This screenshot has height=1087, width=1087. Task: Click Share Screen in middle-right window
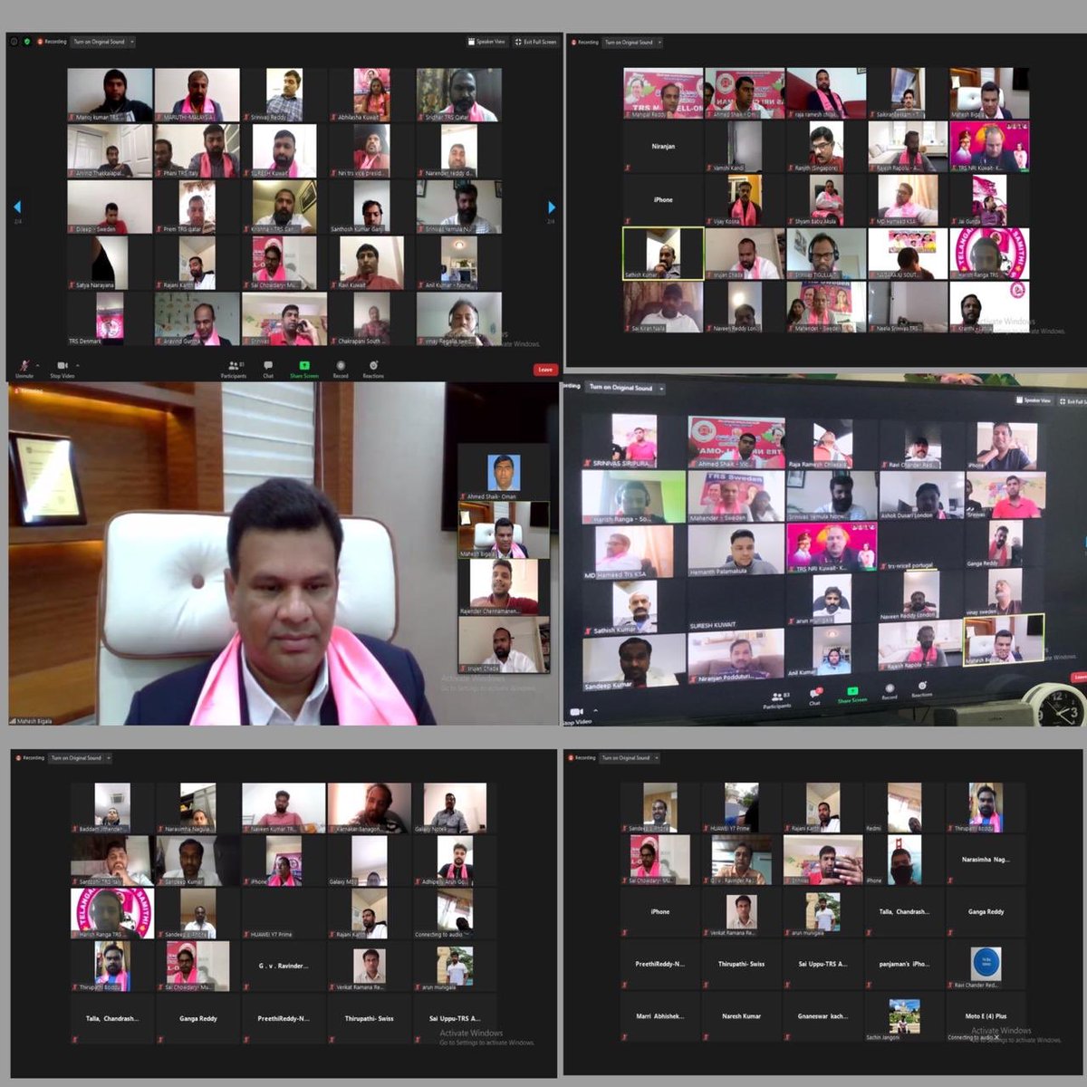tap(851, 696)
